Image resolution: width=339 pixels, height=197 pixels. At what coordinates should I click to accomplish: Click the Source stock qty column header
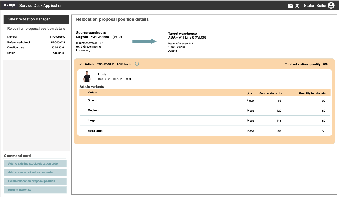pyautogui.click(x=270, y=93)
